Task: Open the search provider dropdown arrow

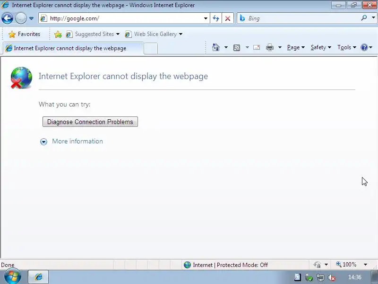Action: pyautogui.click(x=373, y=18)
